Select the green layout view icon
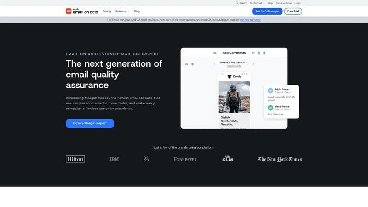Screen dimensions: 368x207 [x=264, y=53]
